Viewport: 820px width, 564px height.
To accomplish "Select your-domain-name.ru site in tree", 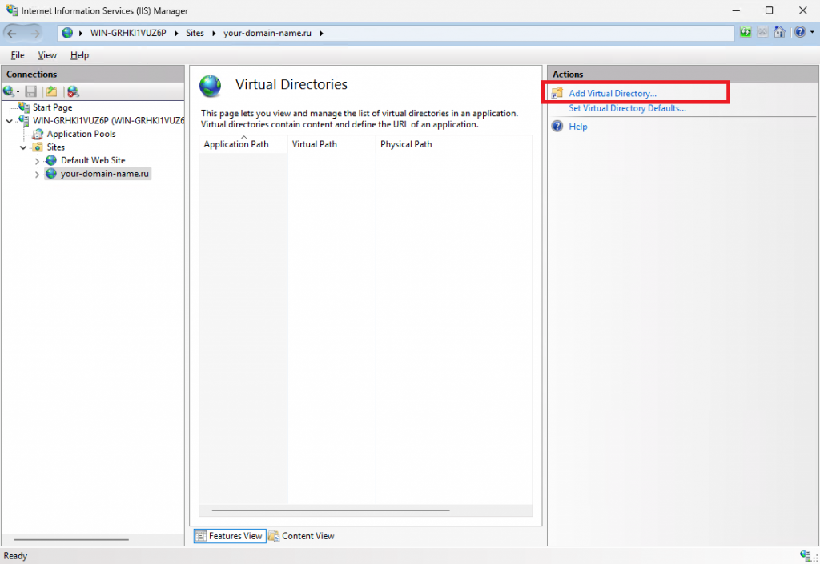I will pyautogui.click(x=105, y=174).
